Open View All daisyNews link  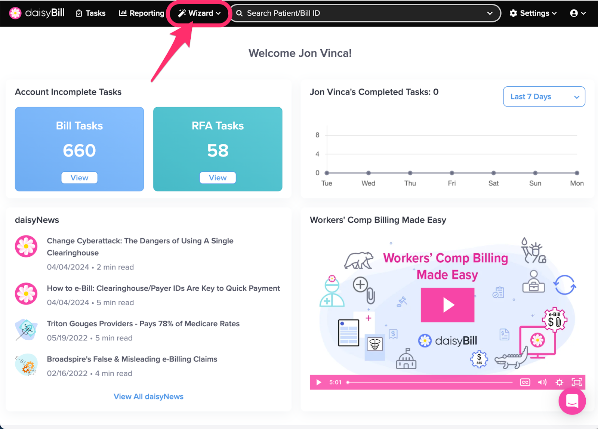[x=148, y=396]
